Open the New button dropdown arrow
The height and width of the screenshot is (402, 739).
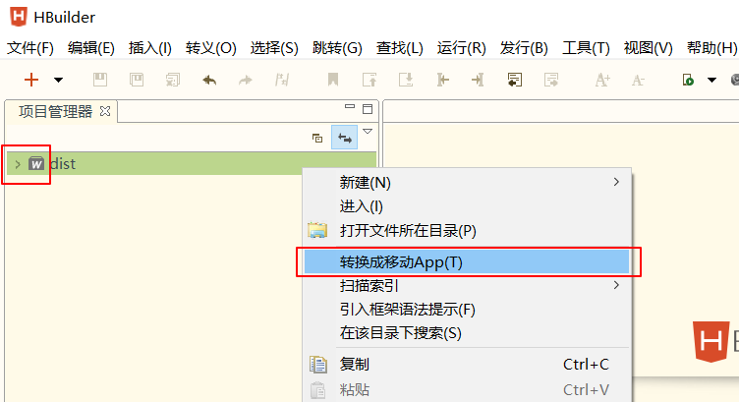[58, 81]
